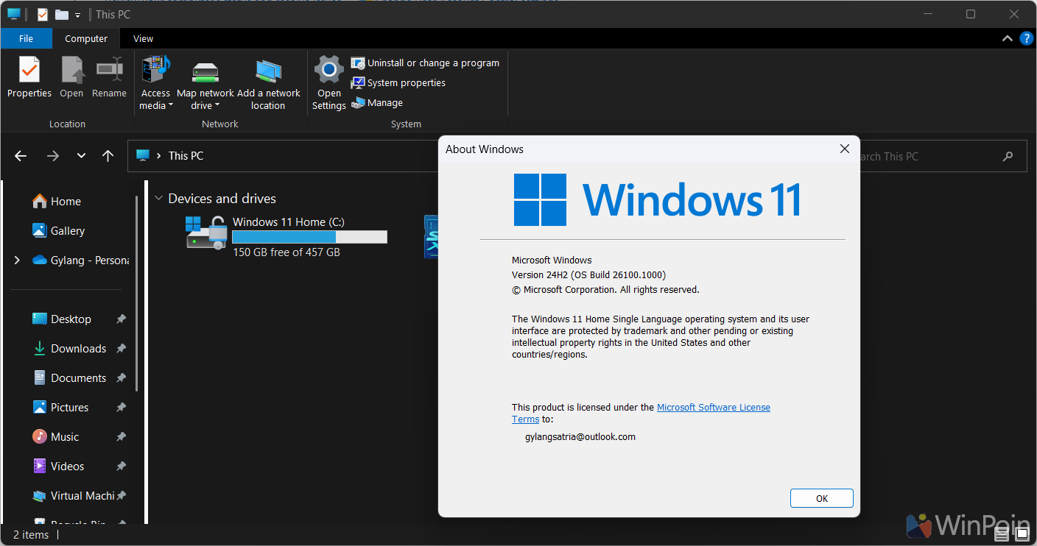1037x546 pixels.
Task: Click the gylangsatria@outlook.com licensee text
Action: [580, 436]
